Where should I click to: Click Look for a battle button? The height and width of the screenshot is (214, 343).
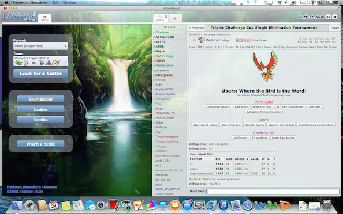tap(41, 74)
